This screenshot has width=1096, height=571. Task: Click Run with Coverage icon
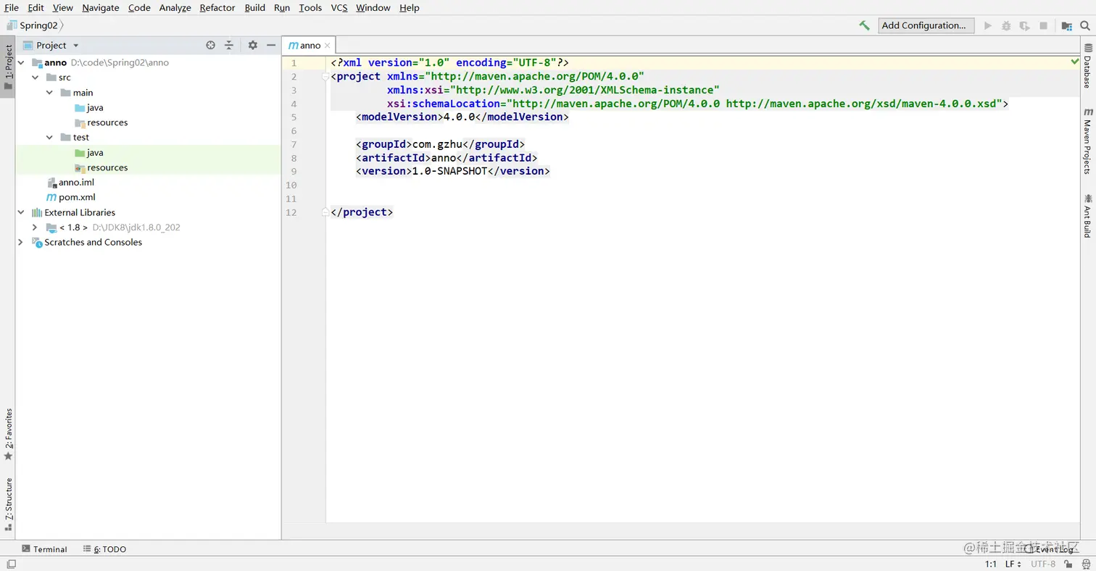(x=1024, y=25)
